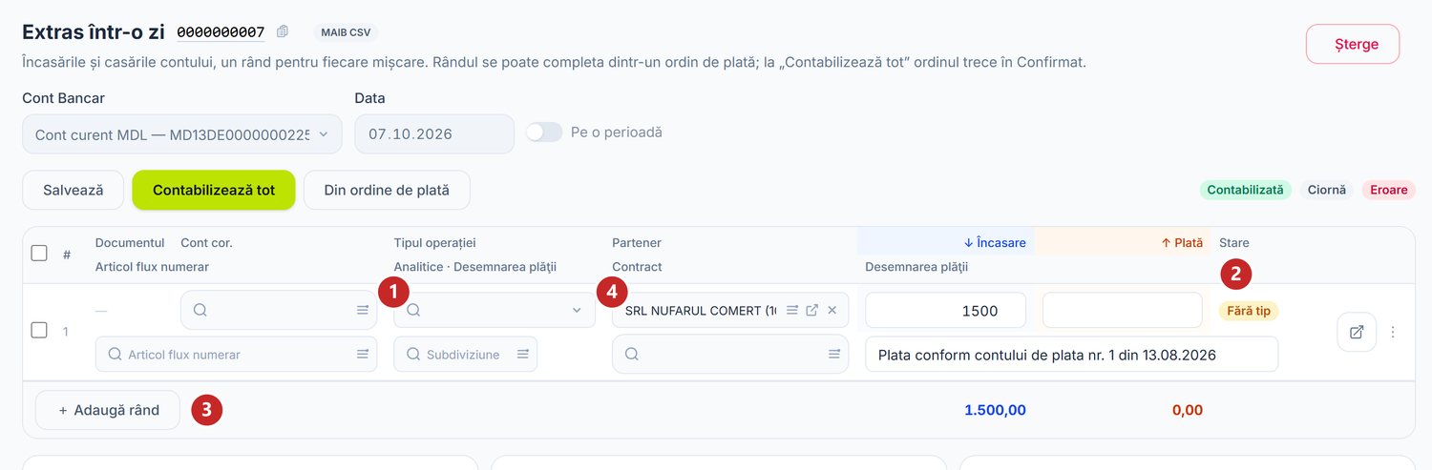Open list in Subdiviziune field

(x=523, y=354)
